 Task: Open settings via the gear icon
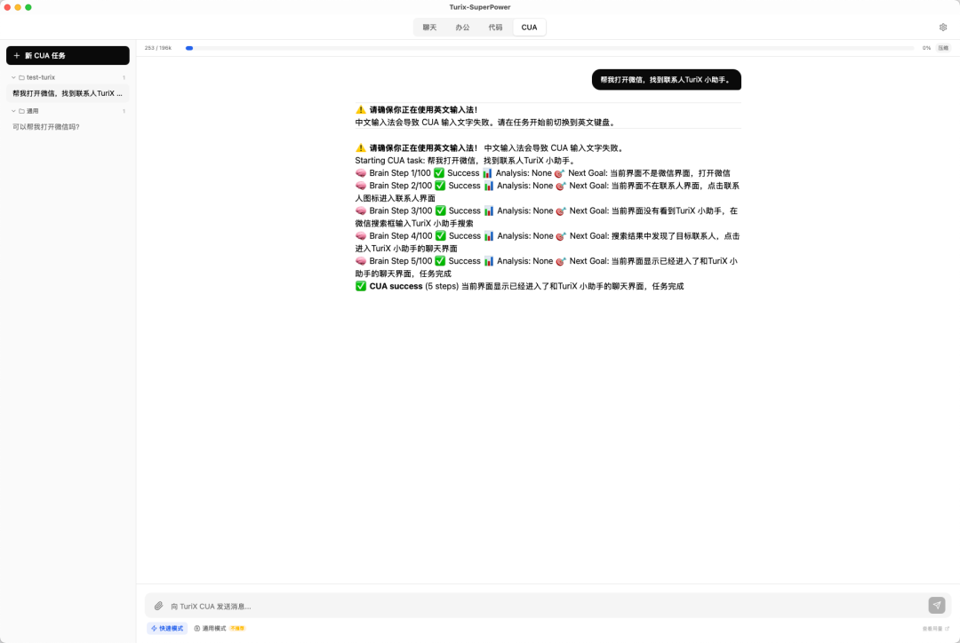click(943, 28)
